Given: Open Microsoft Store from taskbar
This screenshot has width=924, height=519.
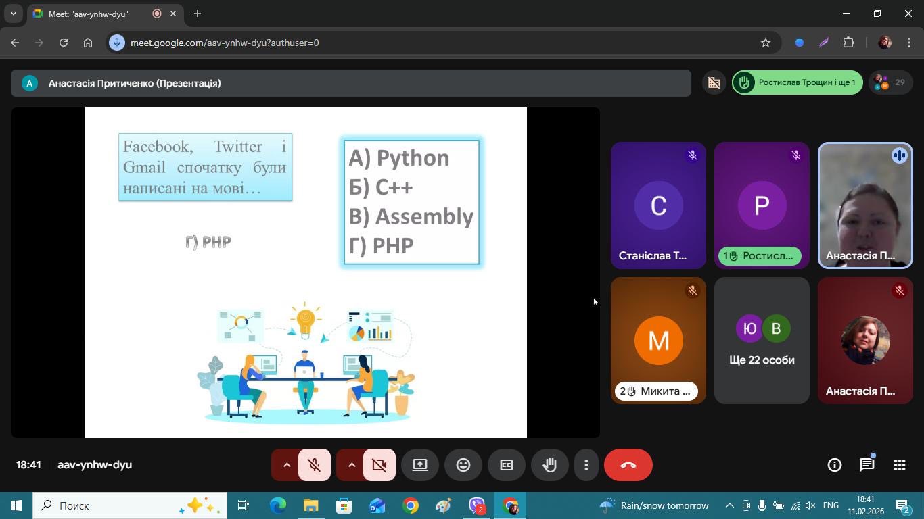Looking at the screenshot, I should [x=344, y=505].
